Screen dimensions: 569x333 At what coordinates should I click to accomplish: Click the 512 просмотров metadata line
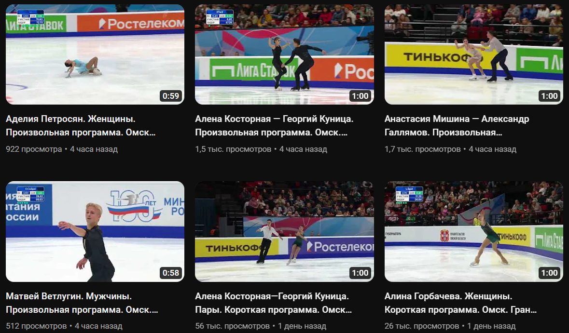64,326
